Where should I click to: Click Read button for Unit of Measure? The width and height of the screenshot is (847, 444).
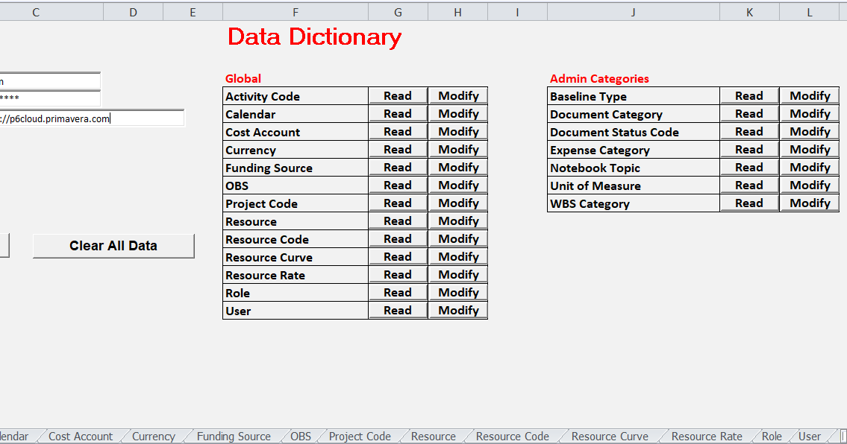pyautogui.click(x=749, y=185)
